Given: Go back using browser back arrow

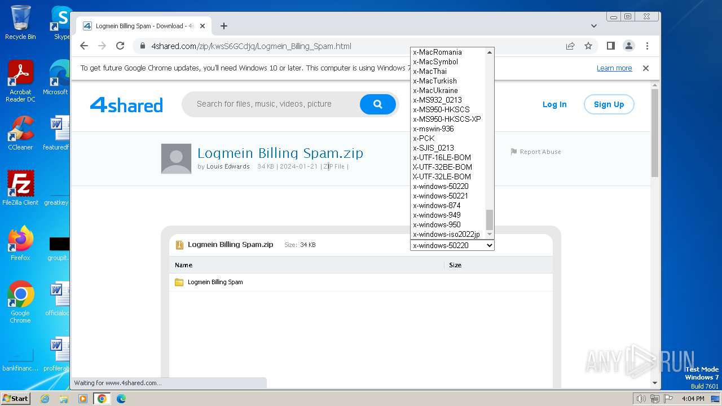Looking at the screenshot, I should 84,46.
